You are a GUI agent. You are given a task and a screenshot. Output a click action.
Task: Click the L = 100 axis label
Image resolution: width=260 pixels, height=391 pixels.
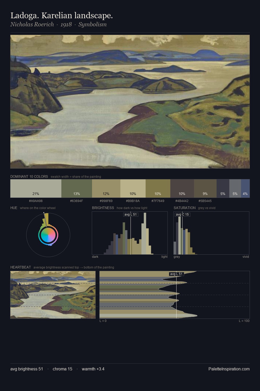[244, 321]
